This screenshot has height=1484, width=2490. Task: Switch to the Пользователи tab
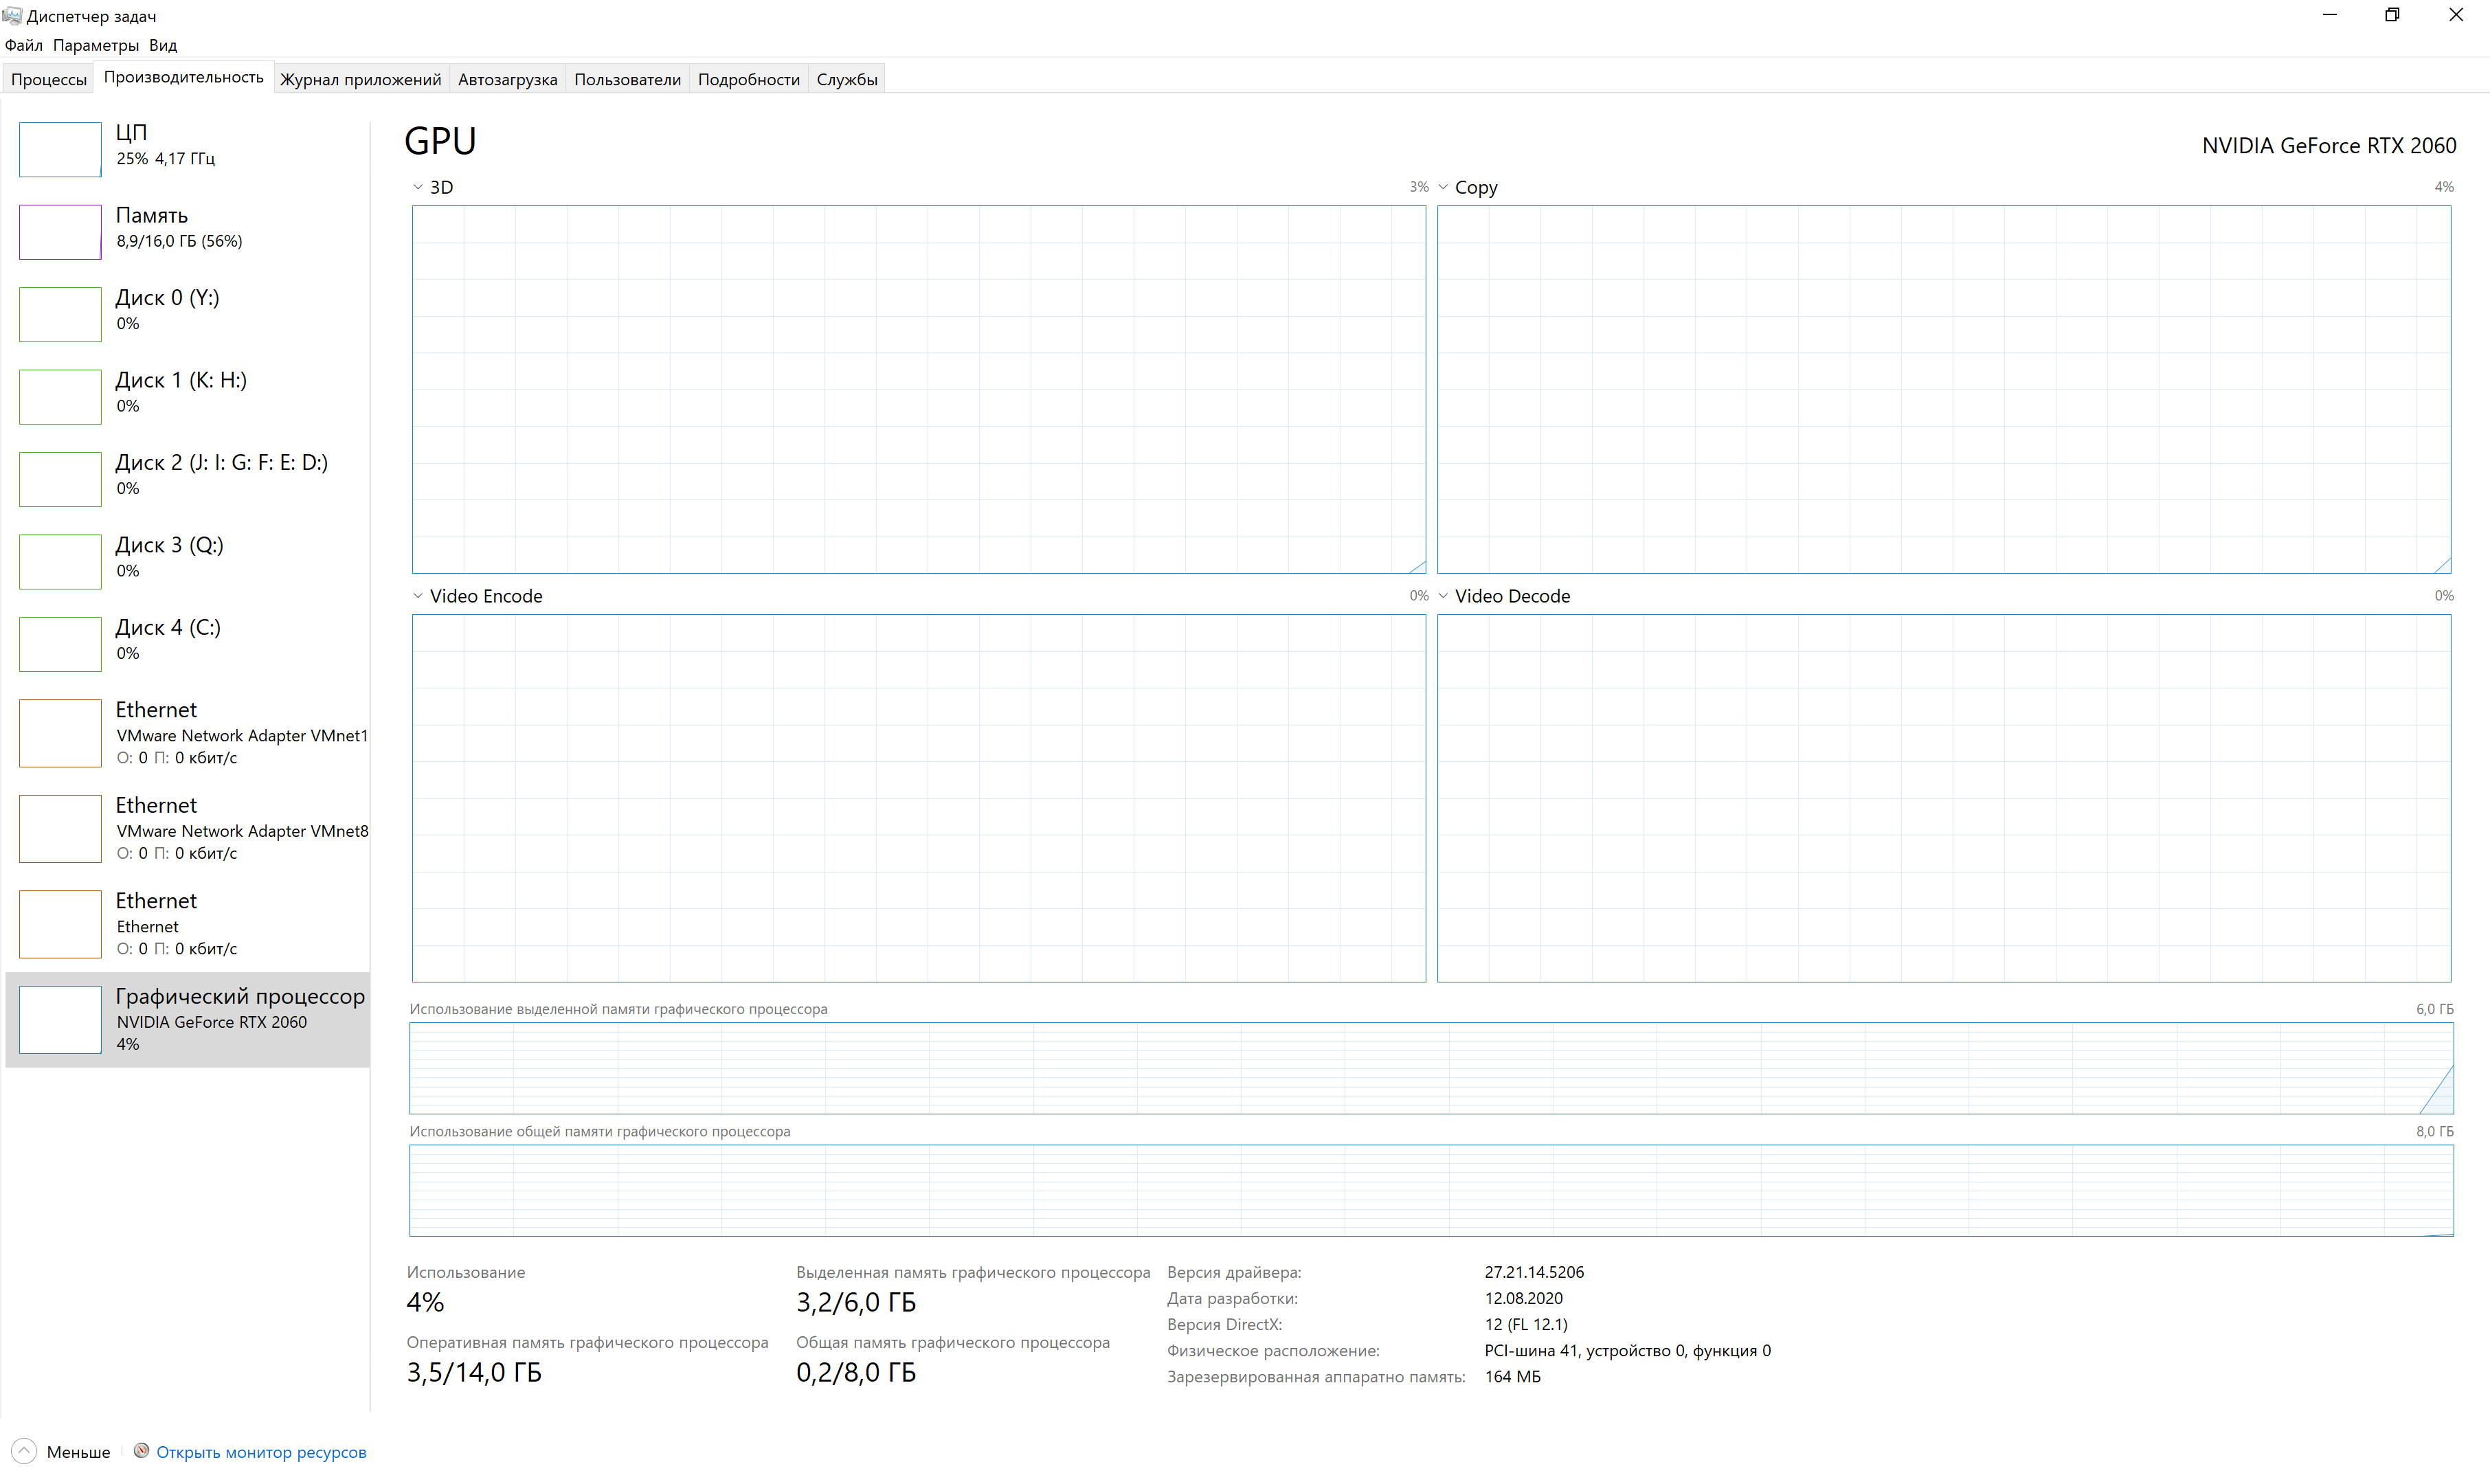[x=627, y=79]
